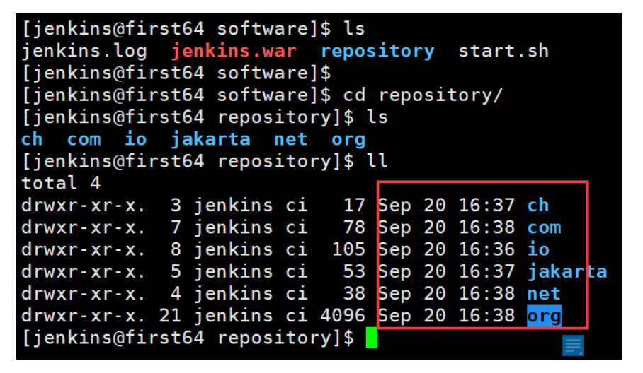The height and width of the screenshot is (373, 643).
Task: Click the size value 53 of the jakarta row
Action: (x=354, y=271)
